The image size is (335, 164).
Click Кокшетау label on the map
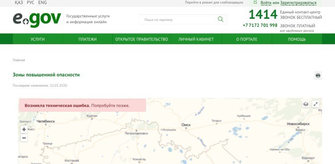tap(139, 159)
